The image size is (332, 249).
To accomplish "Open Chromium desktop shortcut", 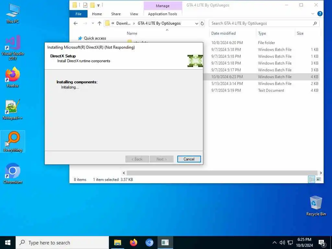I will click(13, 174).
